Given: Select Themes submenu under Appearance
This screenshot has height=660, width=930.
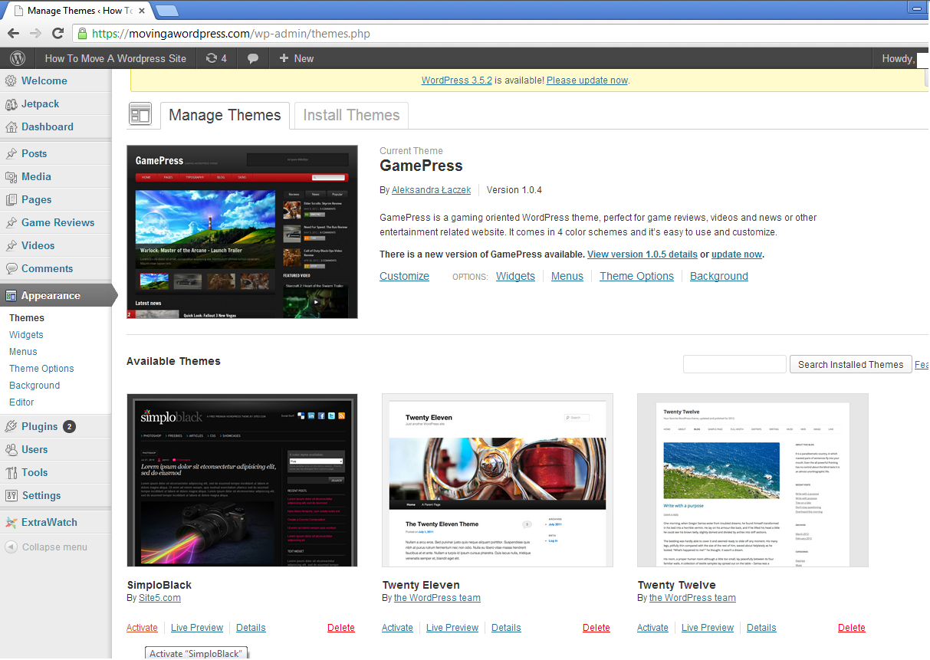Looking at the screenshot, I should 27,317.
